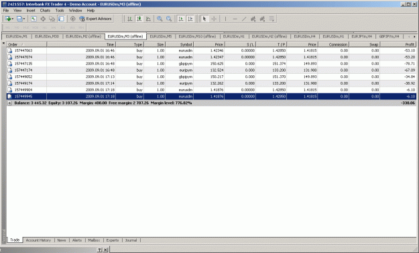The height and width of the screenshot is (253, 419).
Task: Switch chart to Bar Chart icon
Action: pyautogui.click(x=130, y=19)
